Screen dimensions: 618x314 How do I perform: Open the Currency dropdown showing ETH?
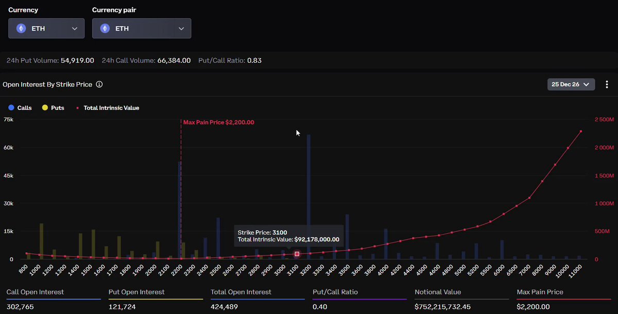point(46,28)
